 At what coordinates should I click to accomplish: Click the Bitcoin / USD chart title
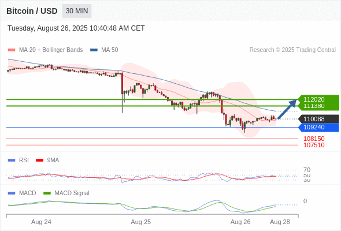[x=32, y=11]
